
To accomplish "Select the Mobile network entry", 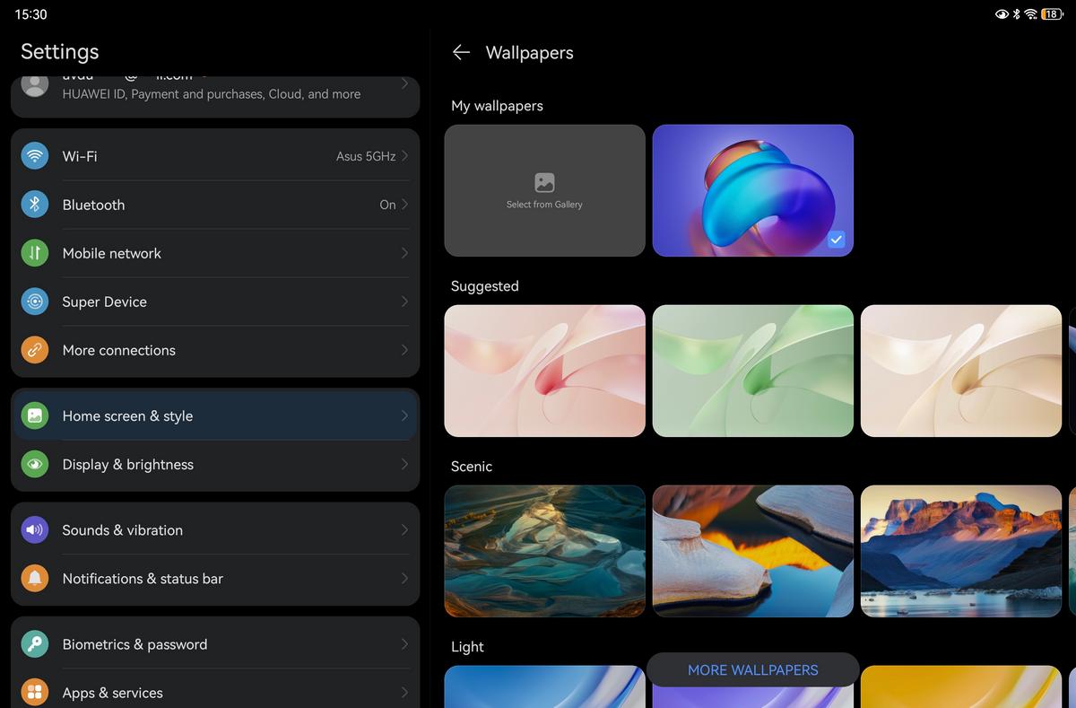I will tap(215, 253).
